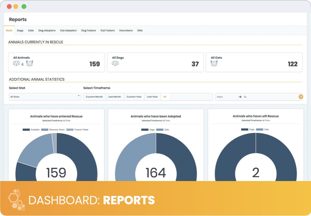Switch to the Dog Adopters tab

[x=47, y=30]
